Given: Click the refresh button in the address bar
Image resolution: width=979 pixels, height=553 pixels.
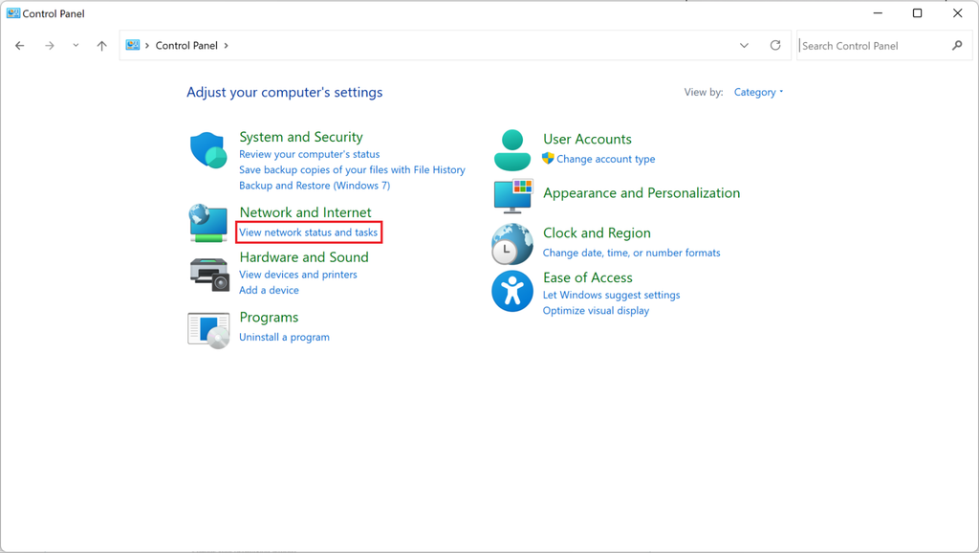Looking at the screenshot, I should (774, 45).
